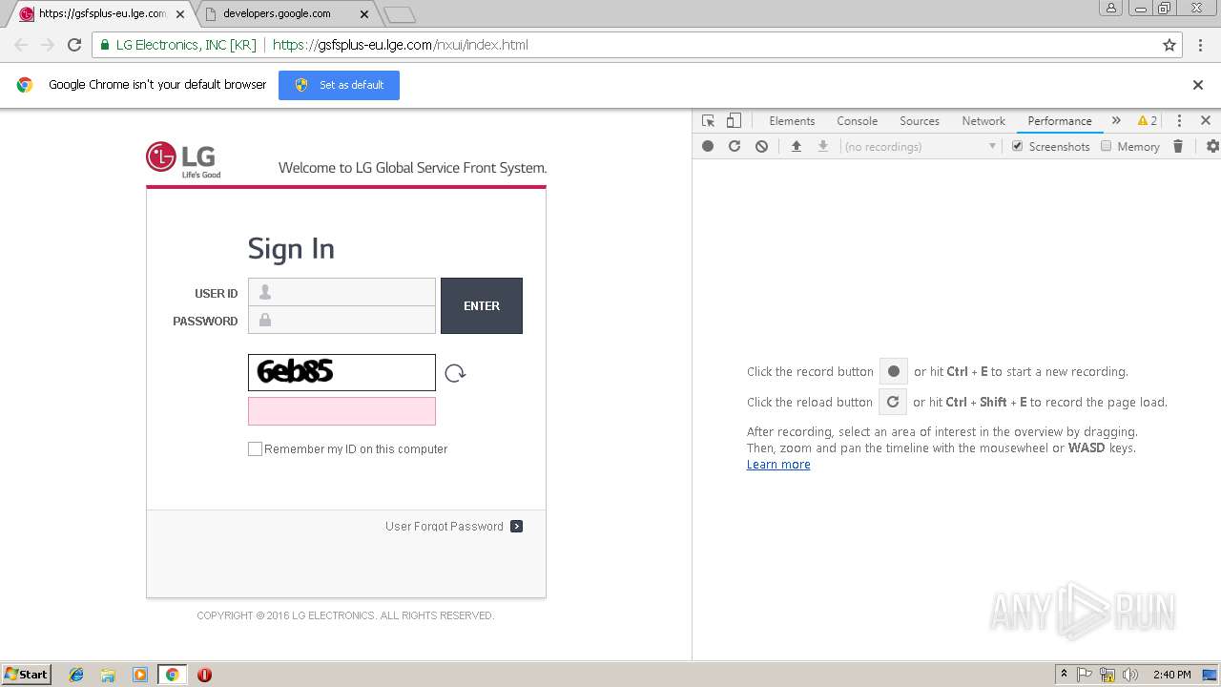Open the Windows Start menu

tap(27, 675)
